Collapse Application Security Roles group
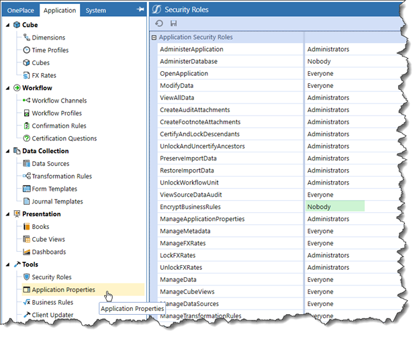This screenshot has height=337, width=419. coord(154,38)
